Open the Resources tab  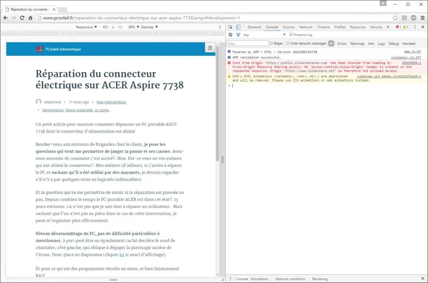click(358, 27)
